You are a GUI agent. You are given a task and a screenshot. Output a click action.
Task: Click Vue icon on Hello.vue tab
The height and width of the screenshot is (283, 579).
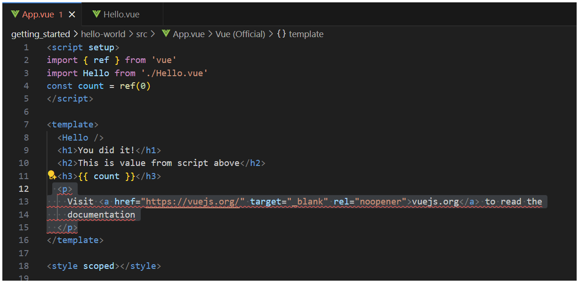pyautogui.click(x=96, y=14)
